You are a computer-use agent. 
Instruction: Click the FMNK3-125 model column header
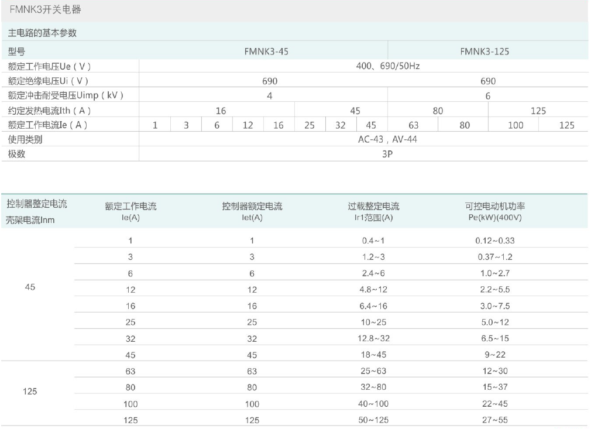485,52
